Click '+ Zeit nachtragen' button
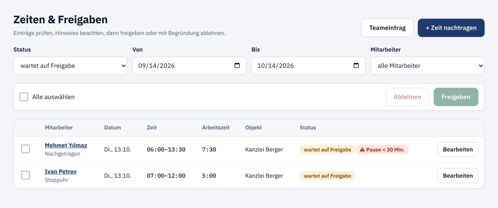Image resolution: width=498 pixels, height=208 pixels. [451, 28]
